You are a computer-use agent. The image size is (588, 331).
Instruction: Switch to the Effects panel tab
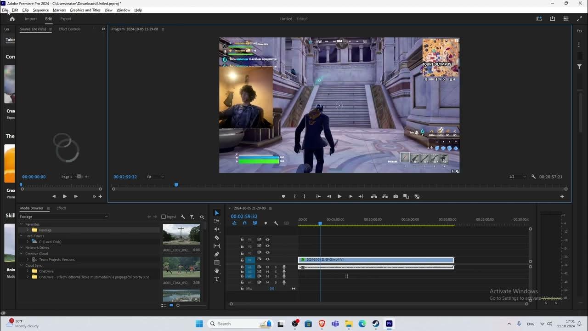tap(62, 208)
